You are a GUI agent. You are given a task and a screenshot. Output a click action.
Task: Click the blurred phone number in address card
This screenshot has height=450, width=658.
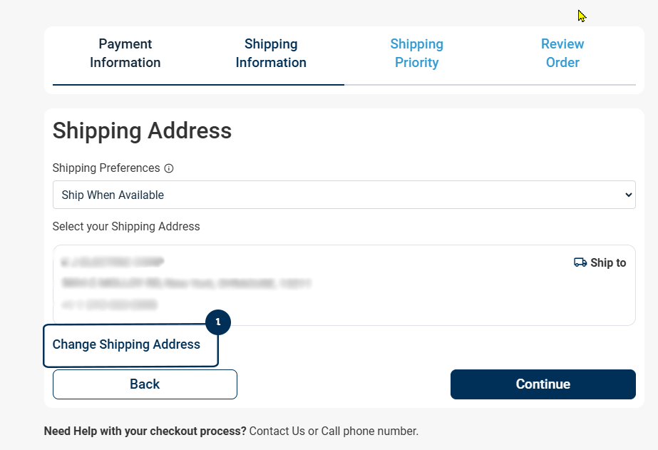[109, 305]
